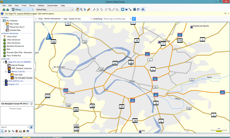Select the Measure ruler tool
This screenshot has height=138, width=230.
(x=88, y=10)
